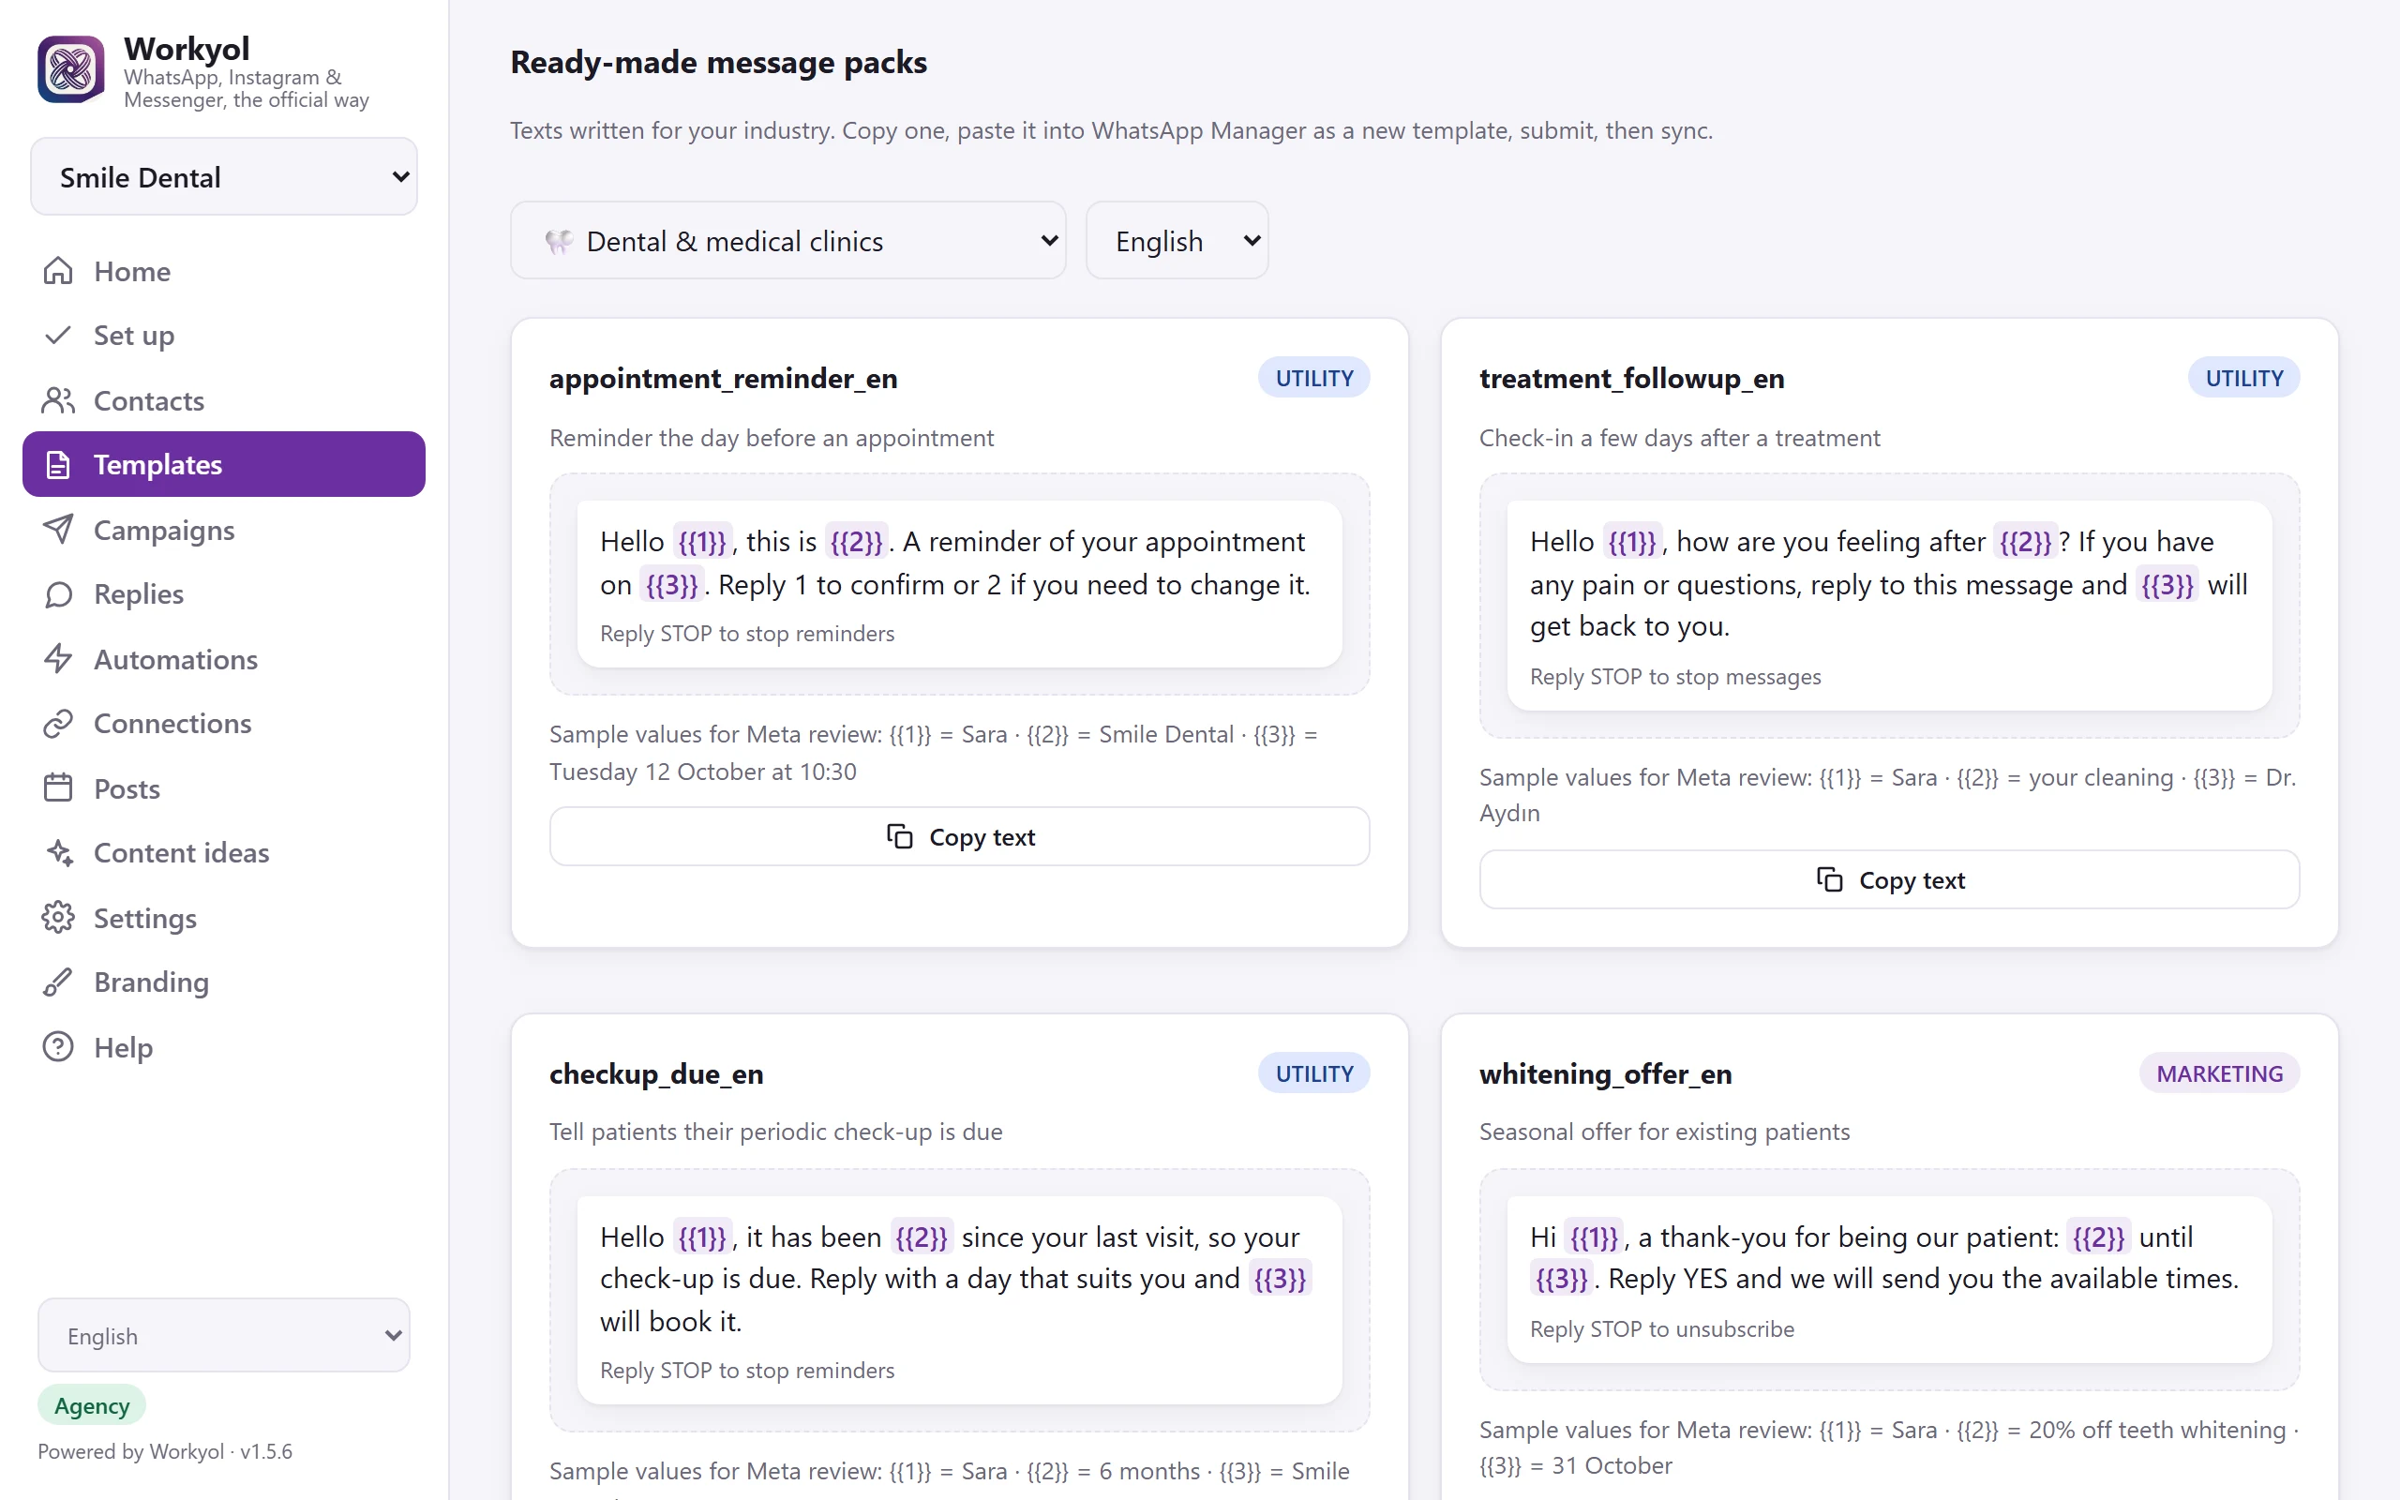Click the Set up checkmark icon

tap(58, 336)
